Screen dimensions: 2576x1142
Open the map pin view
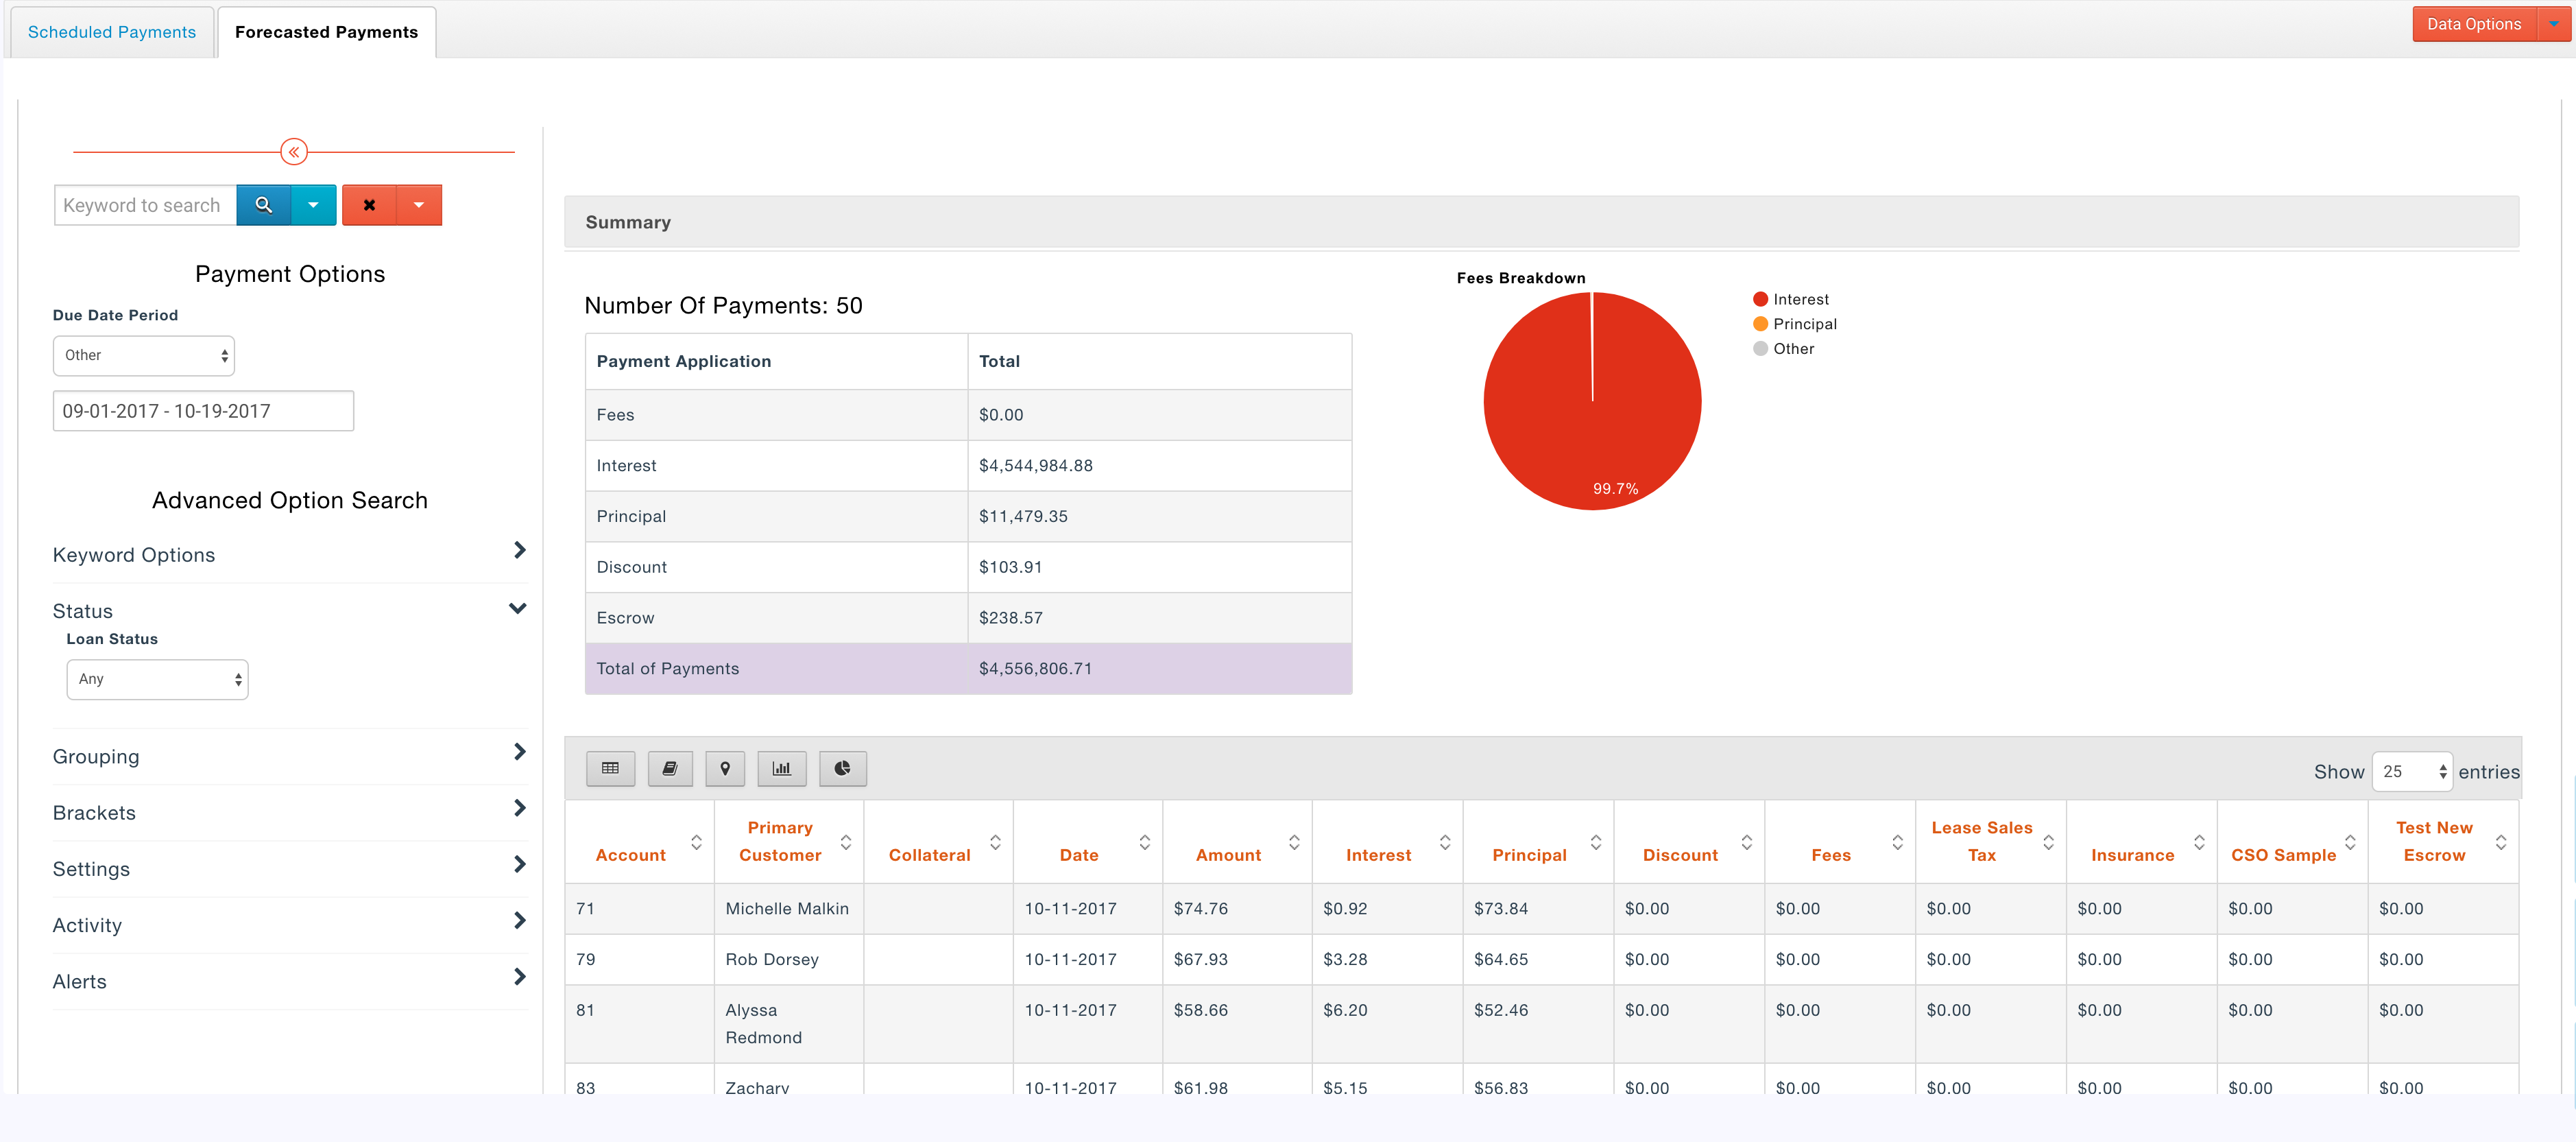click(x=725, y=768)
